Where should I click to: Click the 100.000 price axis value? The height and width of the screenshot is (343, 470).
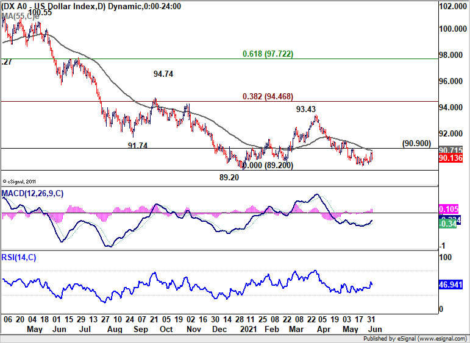[x=453, y=29]
